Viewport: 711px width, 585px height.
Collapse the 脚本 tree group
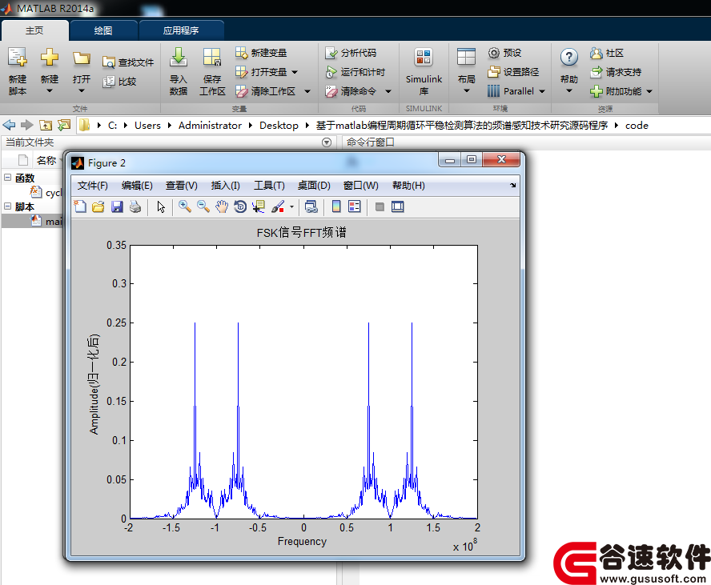[x=8, y=206]
